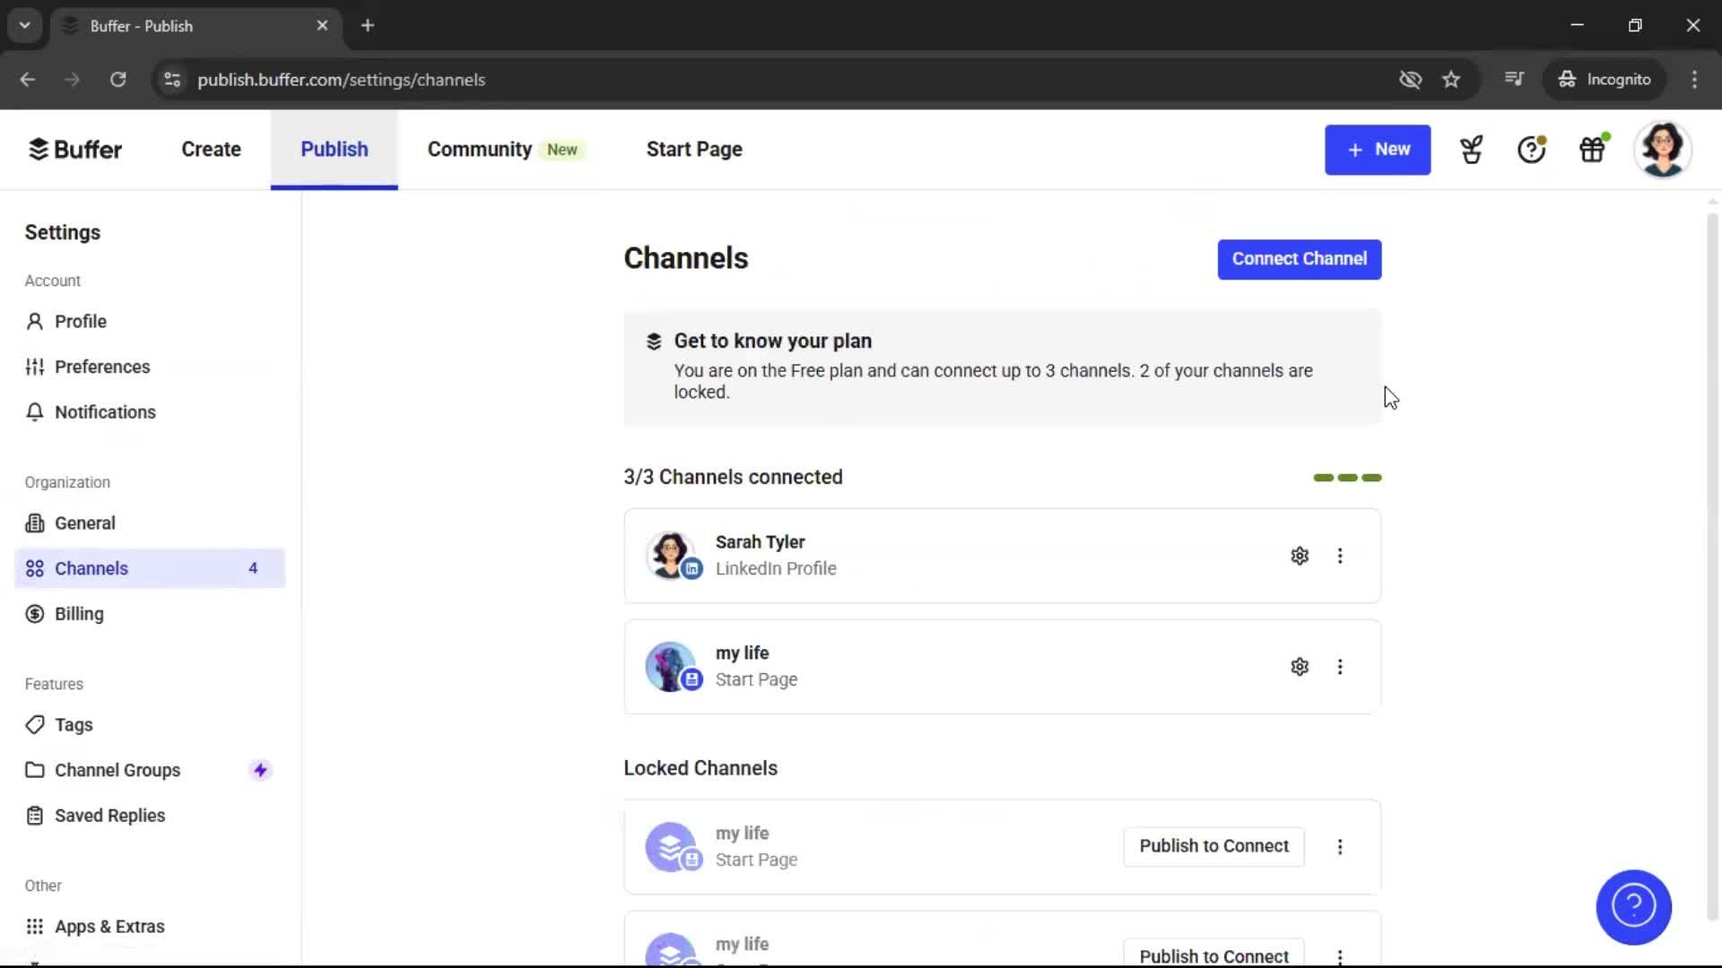Open my life Start Page settings gear
The image size is (1722, 968).
pyautogui.click(x=1299, y=667)
